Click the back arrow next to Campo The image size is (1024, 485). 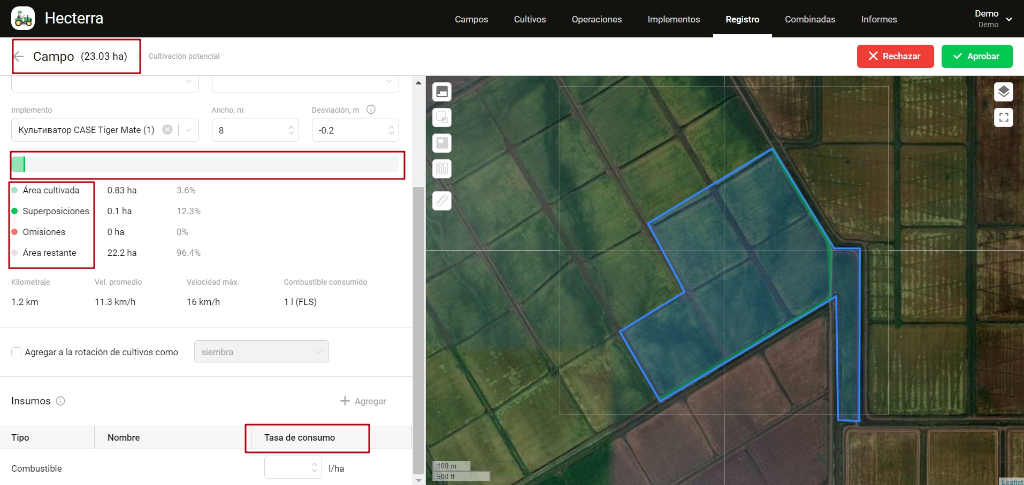click(x=19, y=56)
